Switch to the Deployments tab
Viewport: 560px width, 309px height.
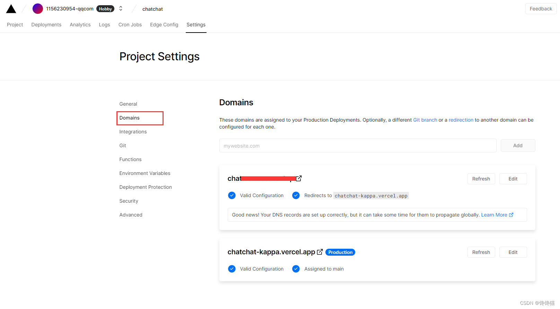[x=46, y=25]
